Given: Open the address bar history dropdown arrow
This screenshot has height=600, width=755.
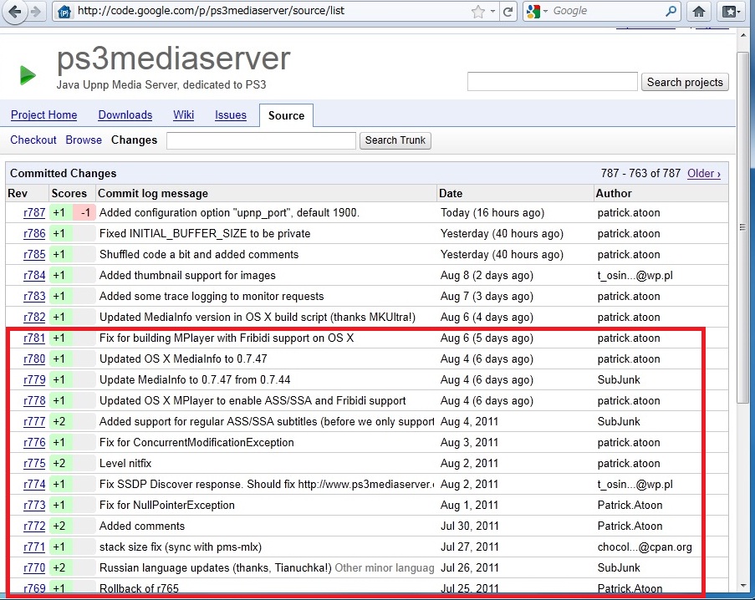Looking at the screenshot, I should pos(492,11).
